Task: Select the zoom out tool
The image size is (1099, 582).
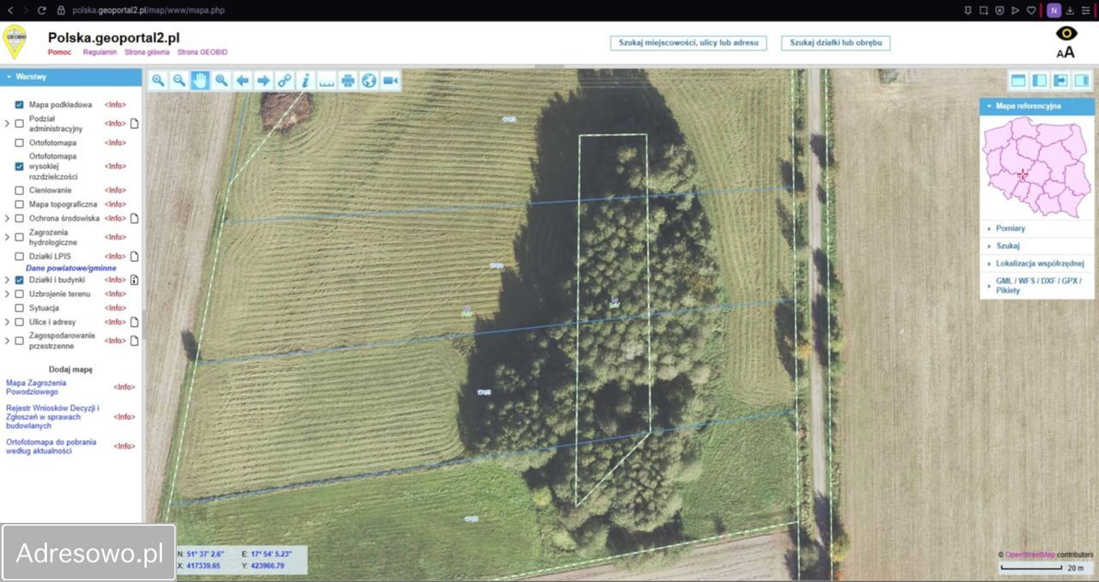Action: tap(179, 81)
